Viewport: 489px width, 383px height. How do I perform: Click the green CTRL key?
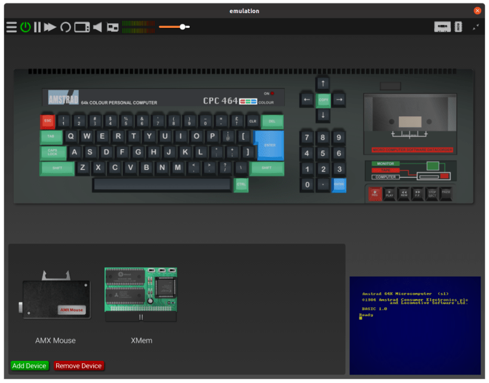point(241,185)
